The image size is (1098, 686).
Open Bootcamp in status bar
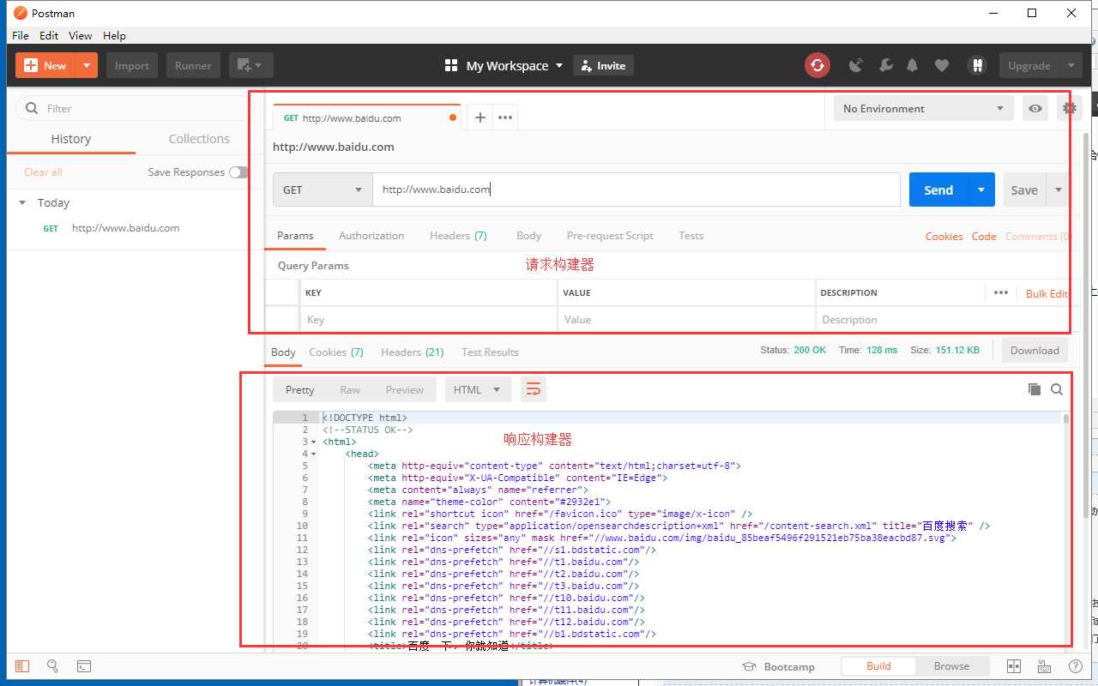pyautogui.click(x=778, y=666)
